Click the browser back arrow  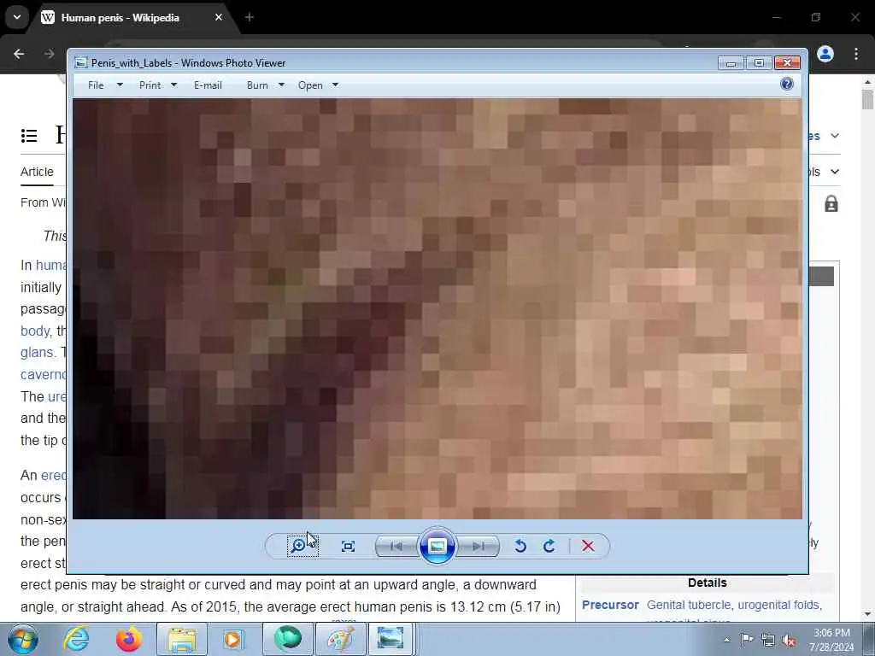[x=19, y=54]
